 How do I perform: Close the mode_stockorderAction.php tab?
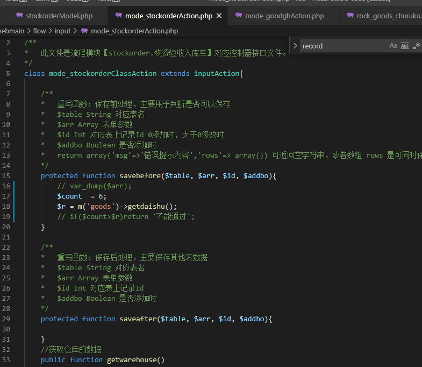(219, 16)
